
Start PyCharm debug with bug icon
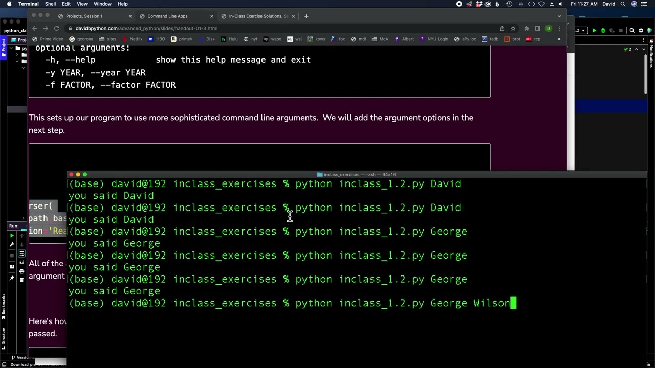click(x=603, y=31)
